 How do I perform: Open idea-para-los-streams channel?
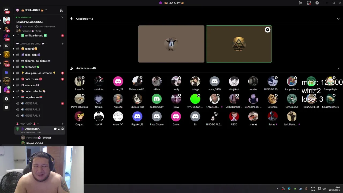(x=40, y=73)
